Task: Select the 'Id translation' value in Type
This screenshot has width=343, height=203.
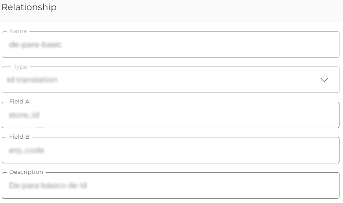Action: point(33,80)
